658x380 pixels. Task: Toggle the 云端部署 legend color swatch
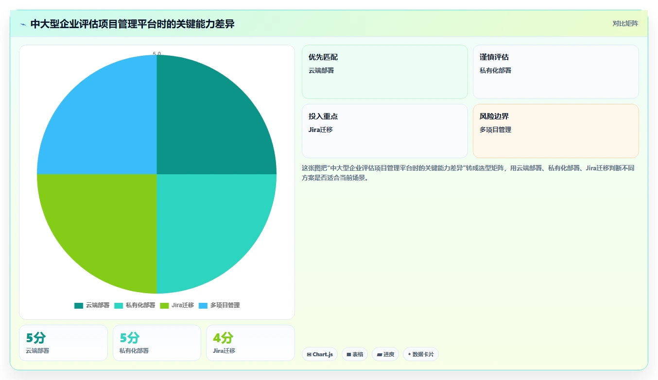point(79,305)
